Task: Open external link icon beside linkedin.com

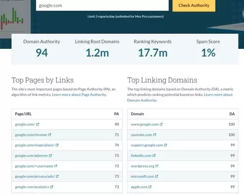Action: tap(154, 155)
